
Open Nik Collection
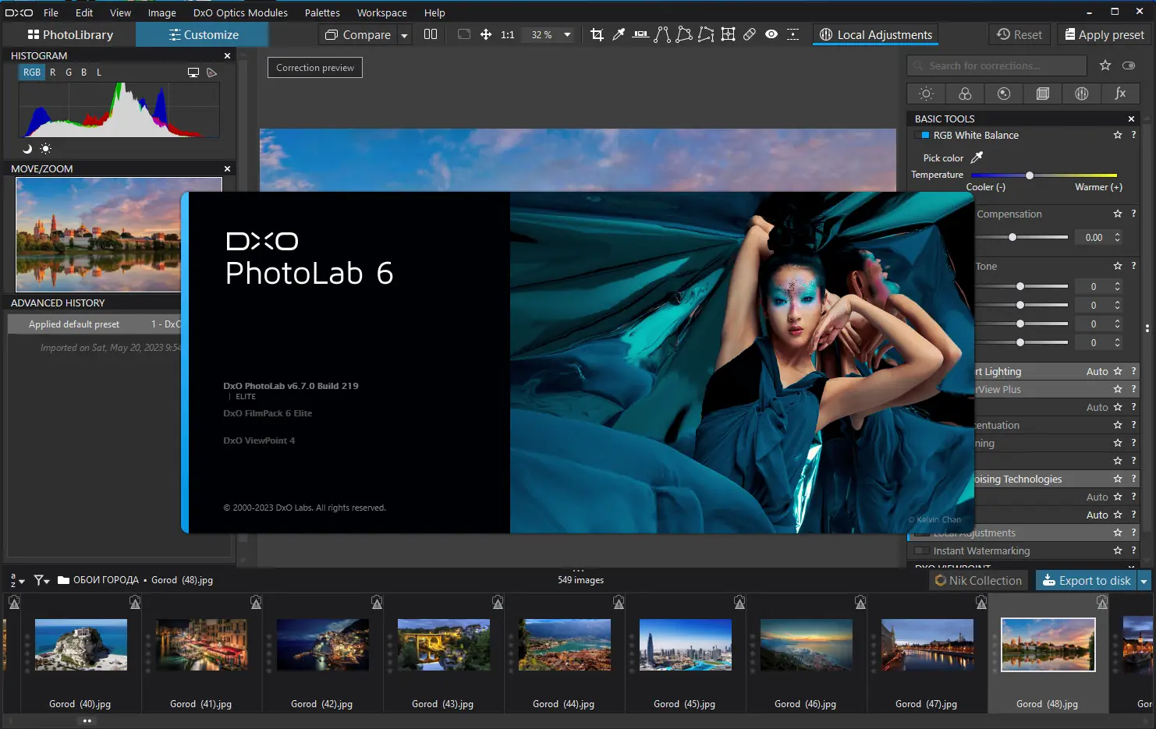[978, 580]
